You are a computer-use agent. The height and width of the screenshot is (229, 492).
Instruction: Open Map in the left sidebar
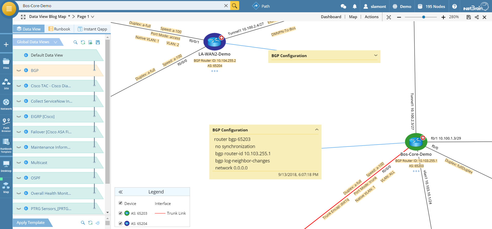(6, 188)
